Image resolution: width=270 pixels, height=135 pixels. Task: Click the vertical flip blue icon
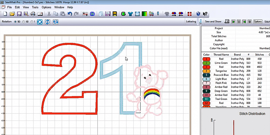click(x=48, y=22)
